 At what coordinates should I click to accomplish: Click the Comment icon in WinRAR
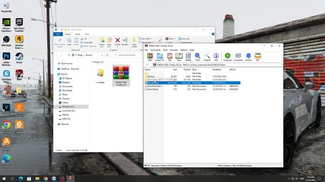[x=238, y=57]
